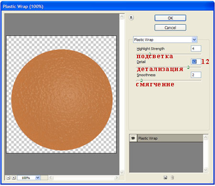215x186 pixels.
Task: Click the preview horizontal scrollbar left arrow
Action: [x=51, y=177]
